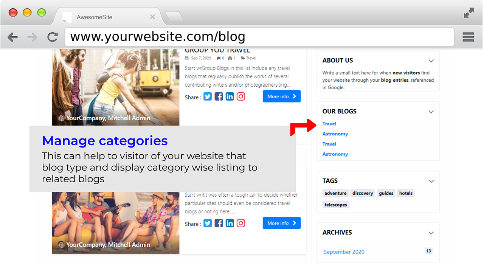
Task: Share first post on LinkedIn
Action: [230, 96]
